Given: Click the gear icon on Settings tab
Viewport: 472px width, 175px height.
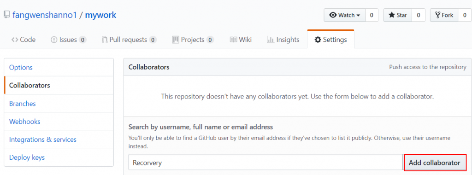Looking at the screenshot, I should click(x=318, y=40).
